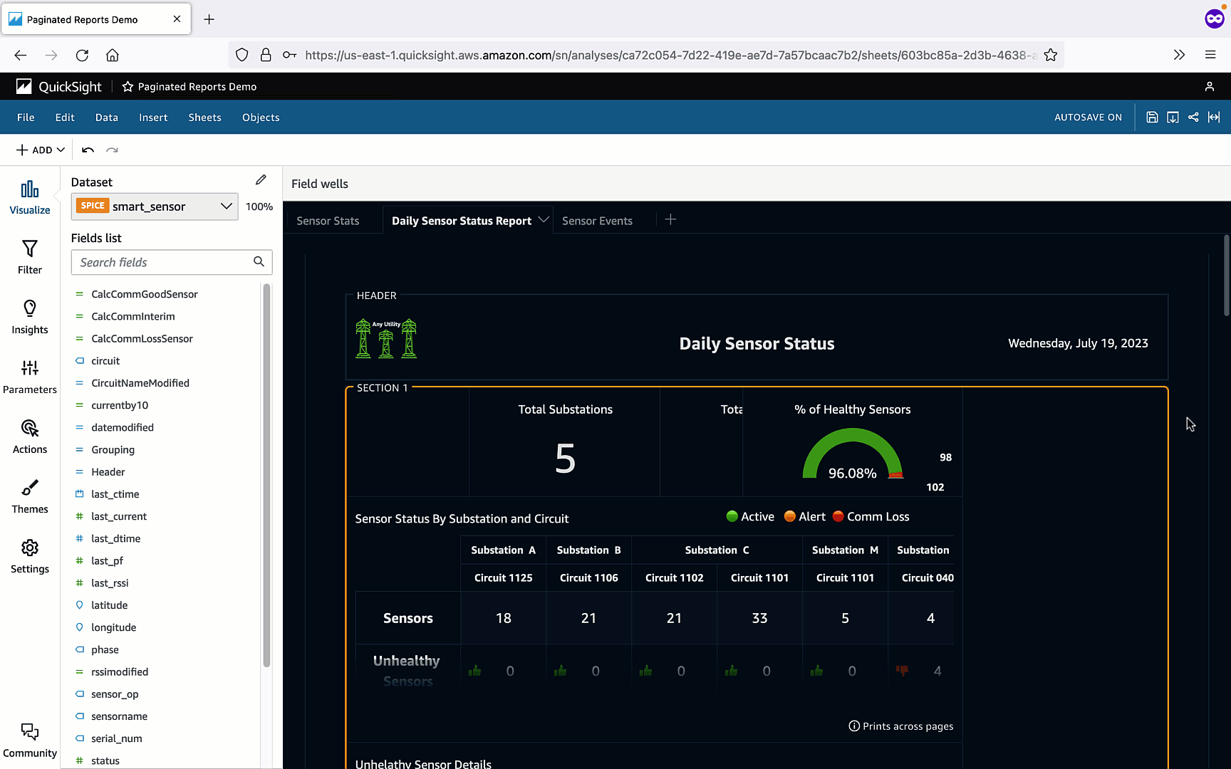Screen dimensions: 1231x769
Task: Star the Paginated Reports Demo analysis
Action: coord(128,86)
